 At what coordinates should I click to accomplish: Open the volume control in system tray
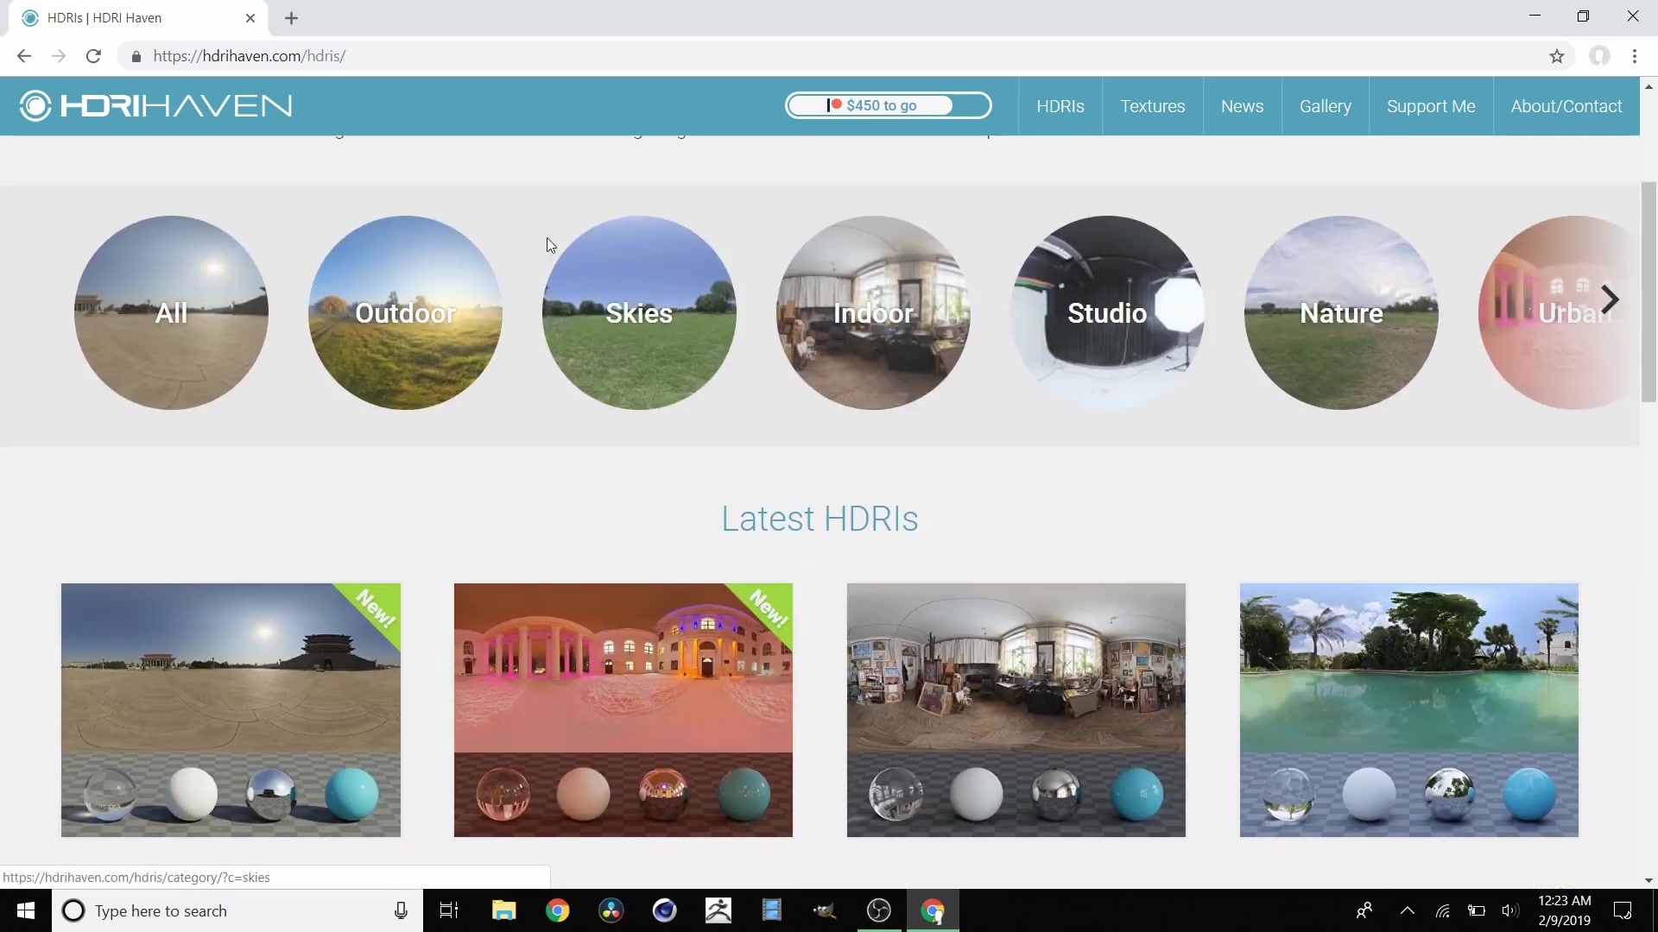pos(1509,910)
